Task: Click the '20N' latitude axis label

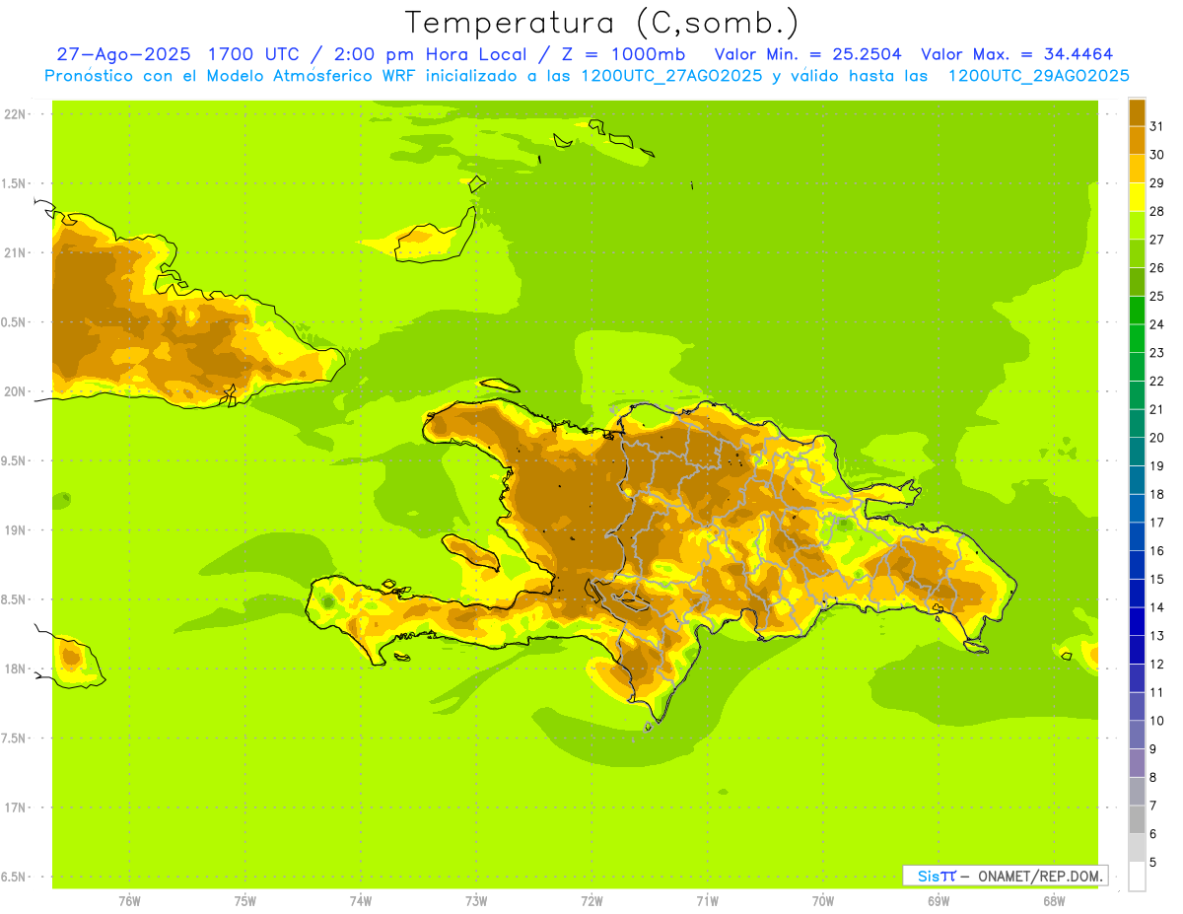Action: point(15,391)
